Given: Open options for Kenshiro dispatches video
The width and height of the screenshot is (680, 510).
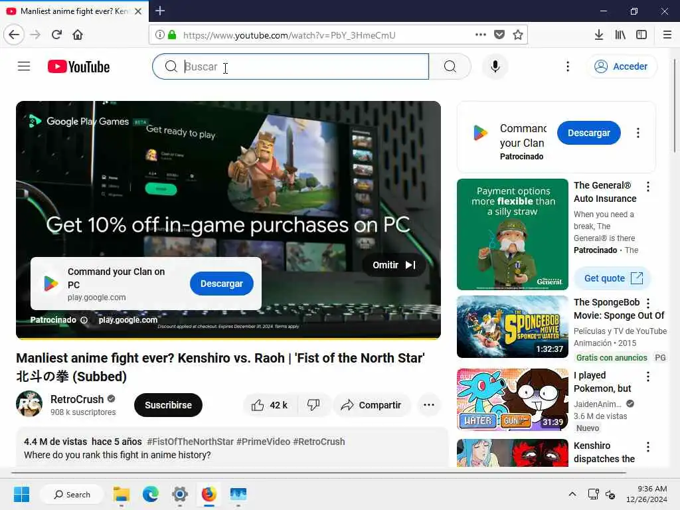Looking at the screenshot, I should tap(648, 447).
